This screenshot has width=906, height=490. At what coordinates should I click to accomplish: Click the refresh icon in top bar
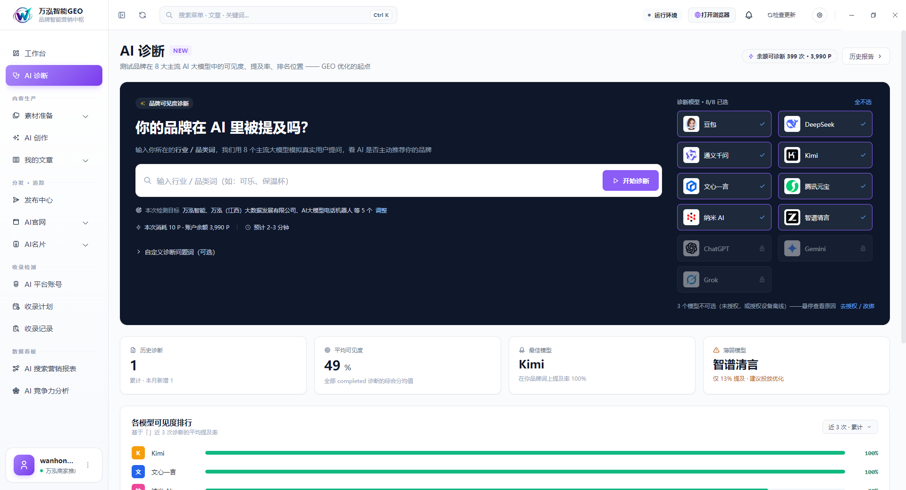tap(143, 15)
